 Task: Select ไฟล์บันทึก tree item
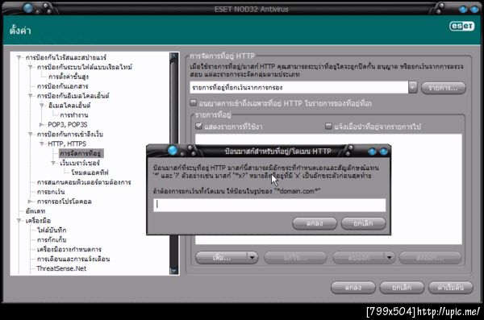point(52,231)
